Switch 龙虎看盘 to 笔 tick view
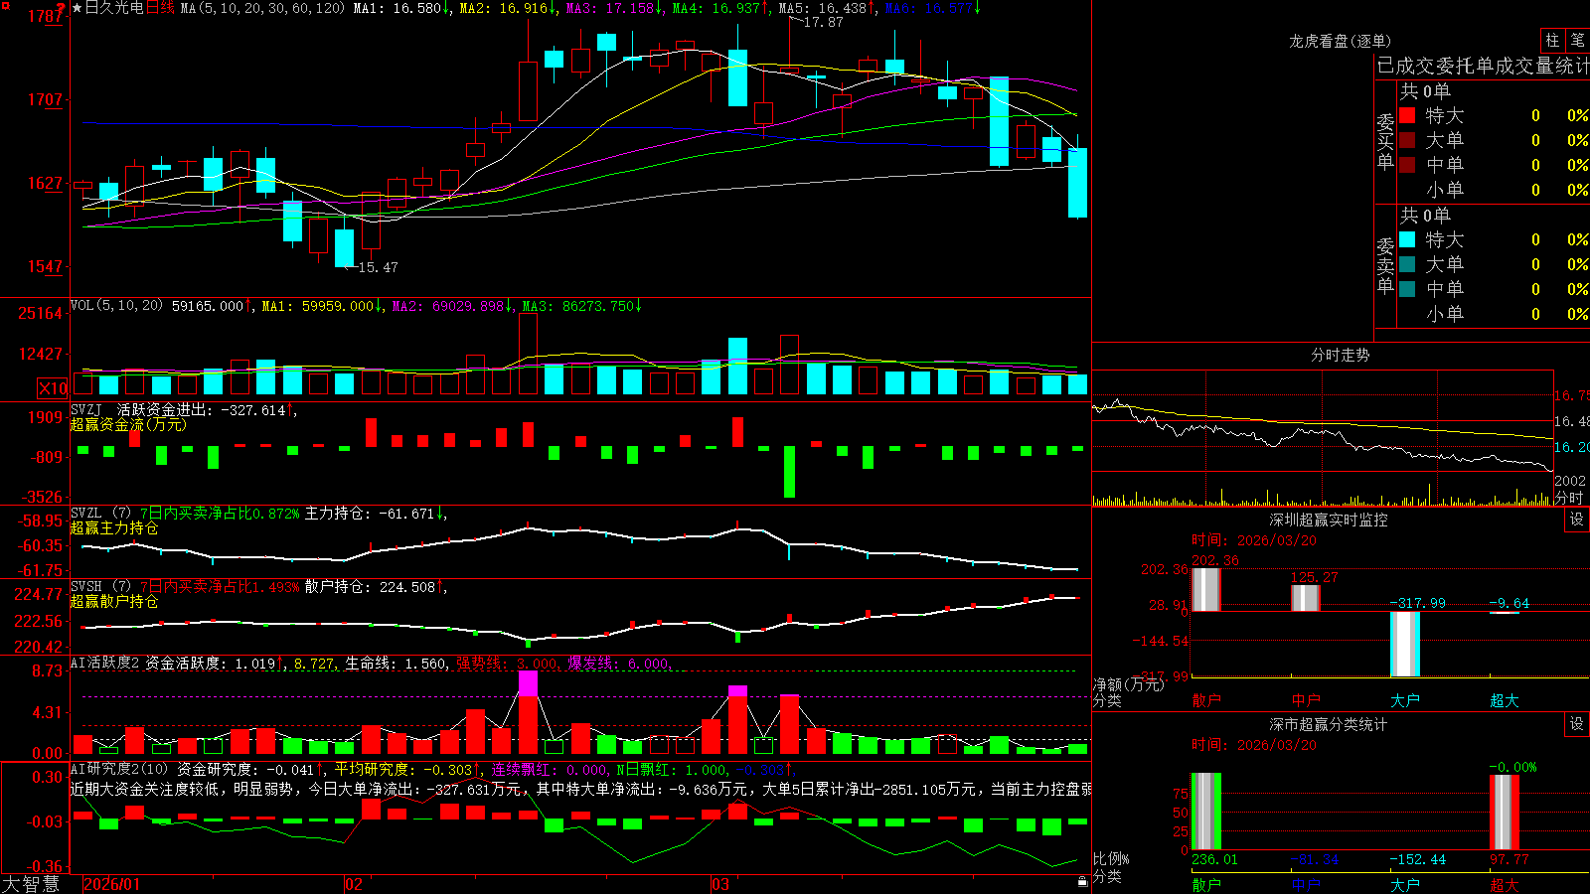 (x=1578, y=40)
